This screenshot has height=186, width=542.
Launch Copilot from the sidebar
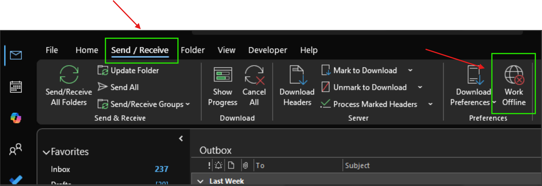tap(16, 118)
